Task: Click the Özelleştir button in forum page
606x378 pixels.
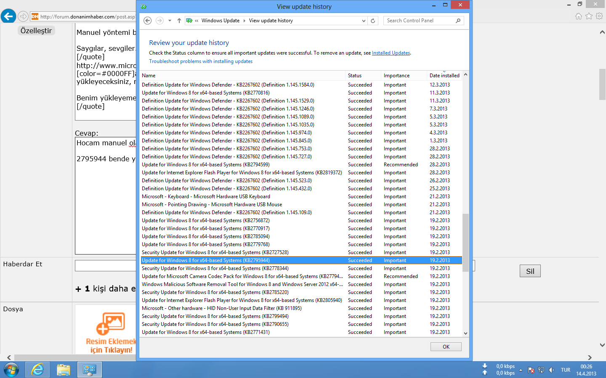Action: 36,31
